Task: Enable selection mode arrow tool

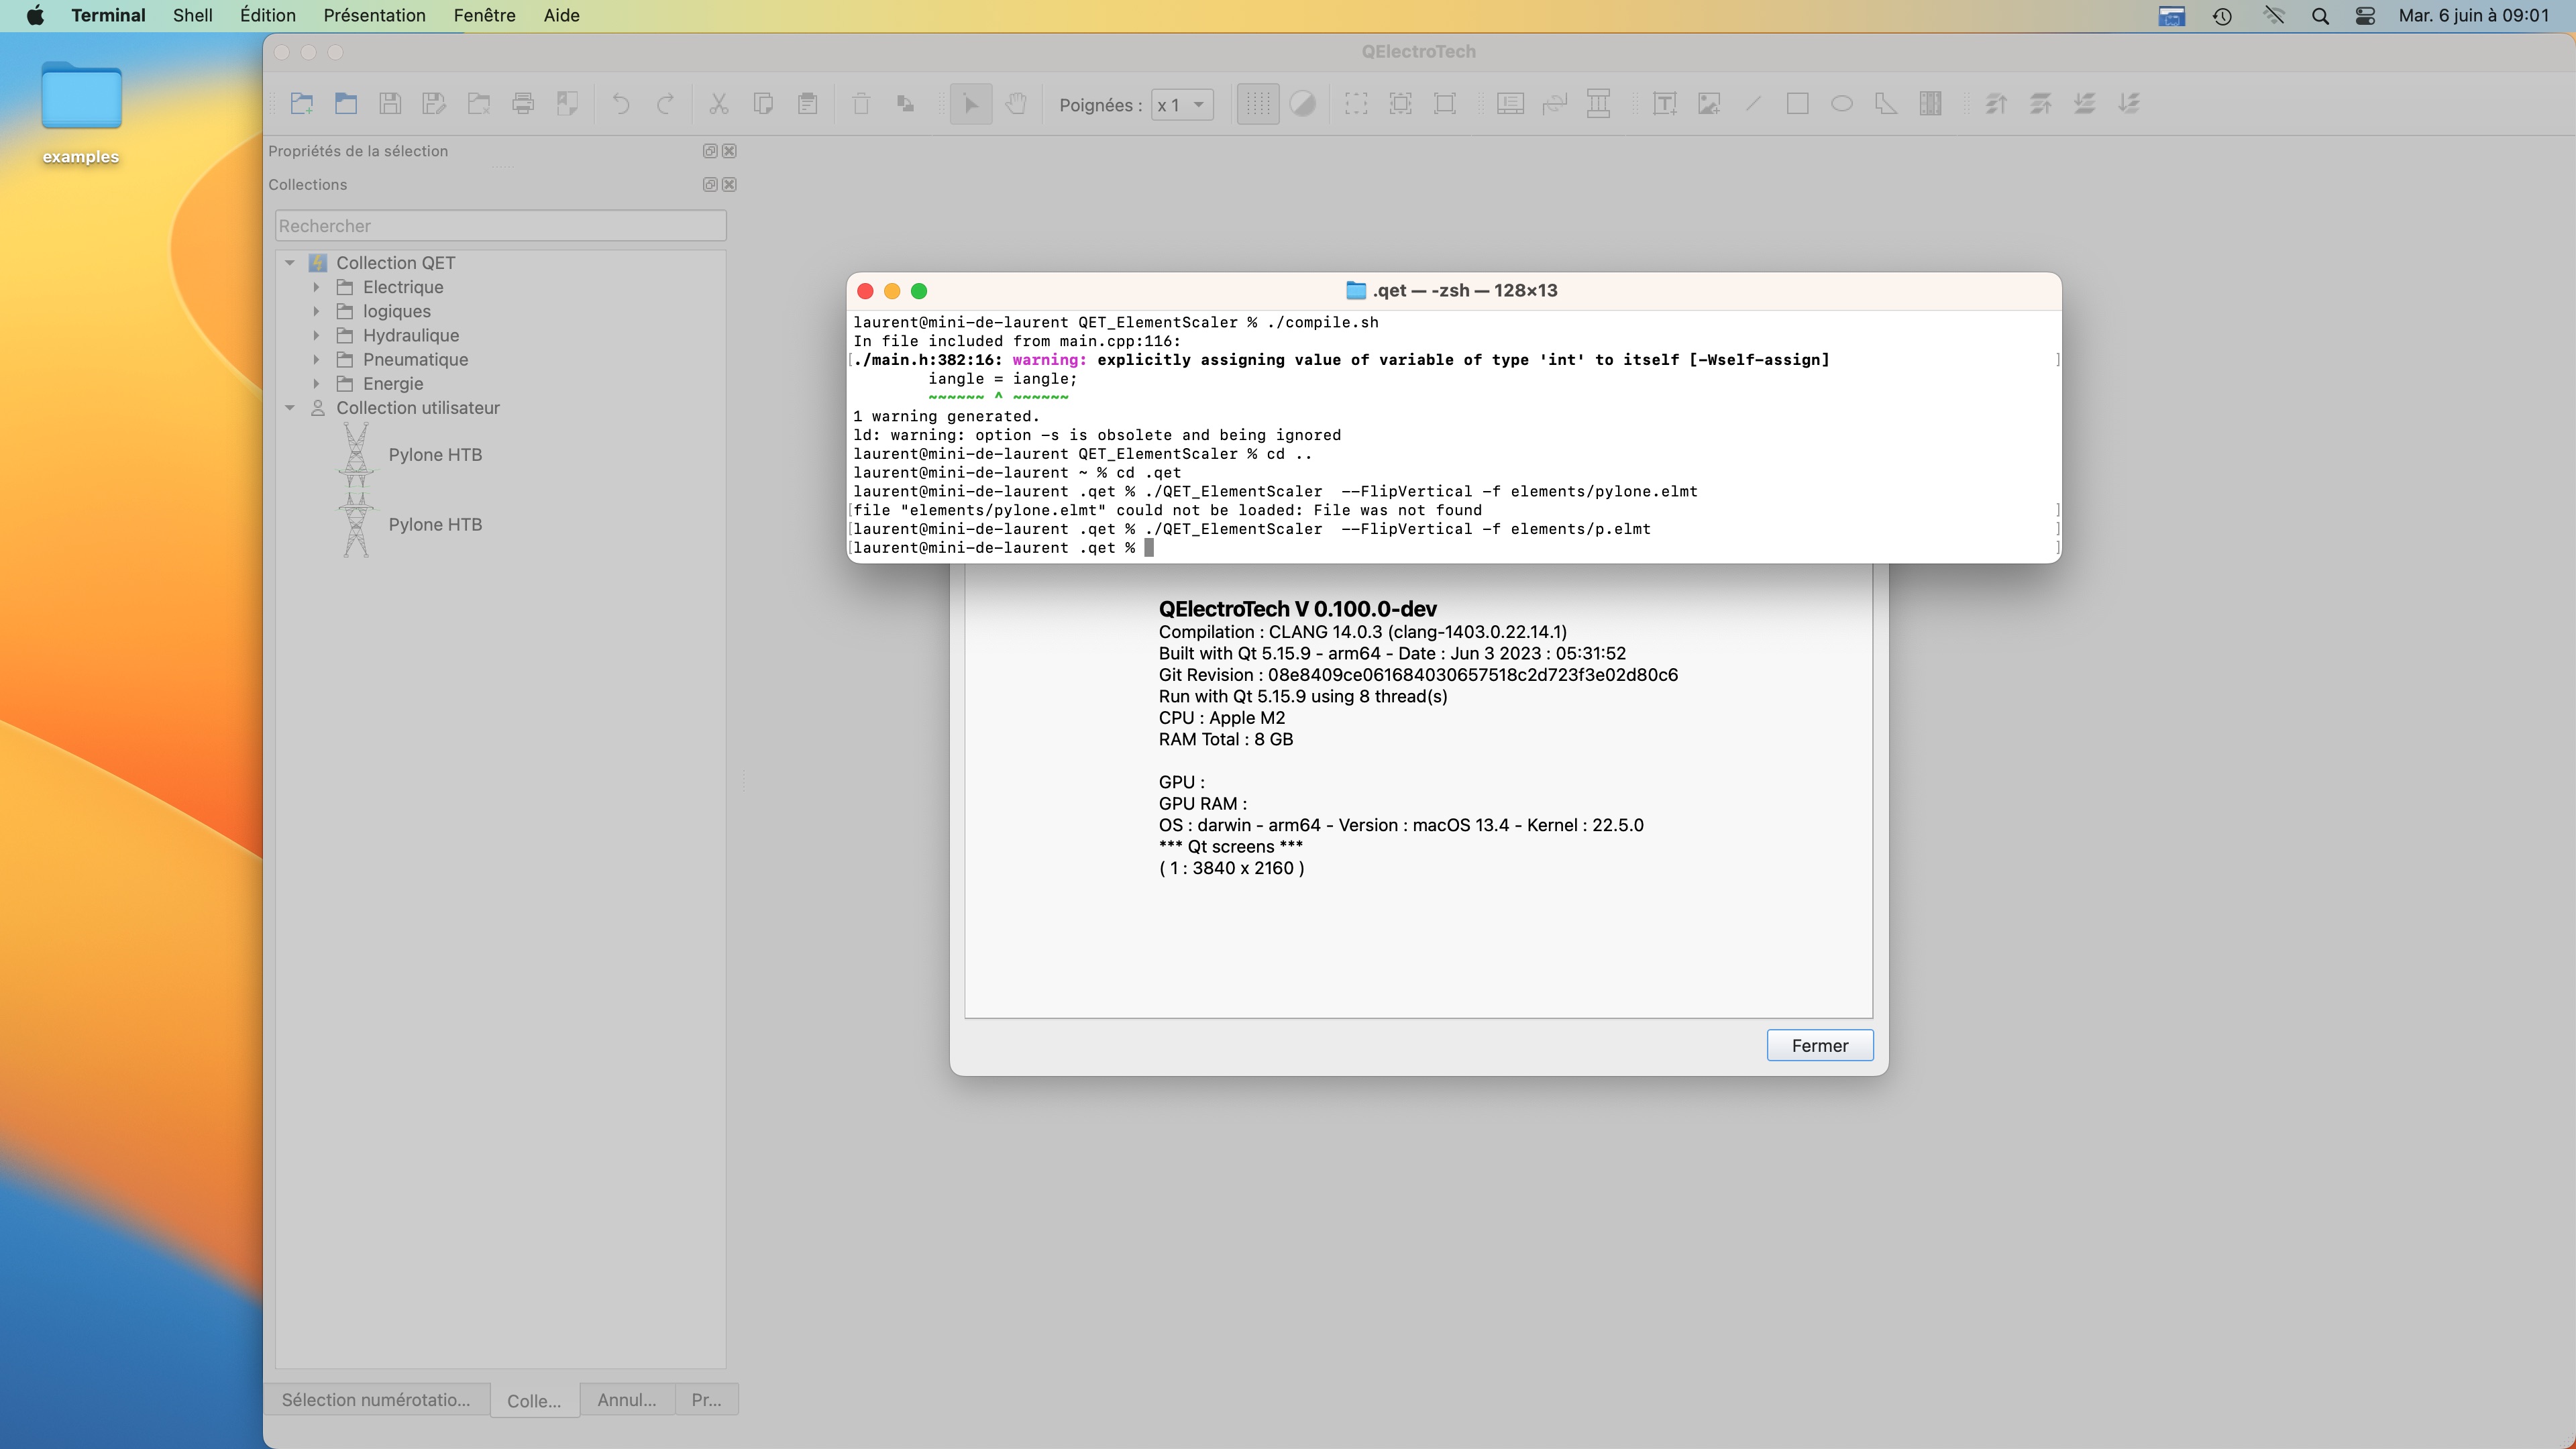Action: (x=971, y=103)
